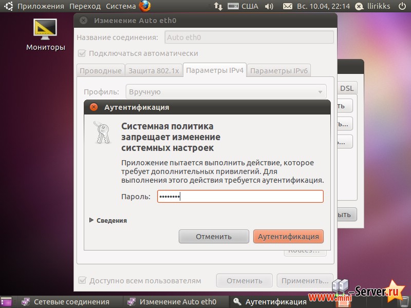
Task: Click the network traffic arrows indicator
Action: [217, 6]
